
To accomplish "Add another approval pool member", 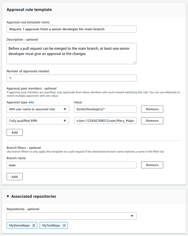I will [14, 132].
